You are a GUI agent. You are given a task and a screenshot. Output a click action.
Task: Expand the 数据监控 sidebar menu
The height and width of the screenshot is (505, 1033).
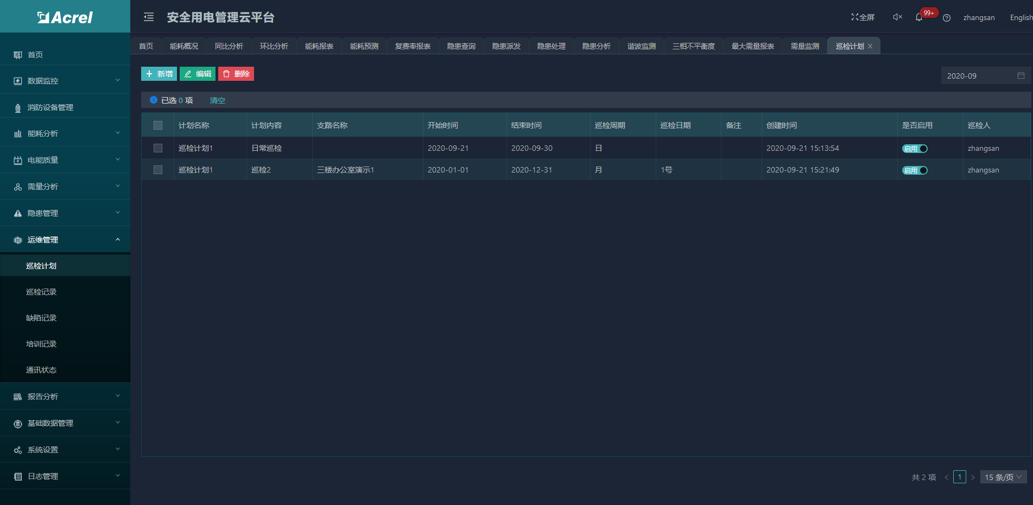click(x=65, y=81)
